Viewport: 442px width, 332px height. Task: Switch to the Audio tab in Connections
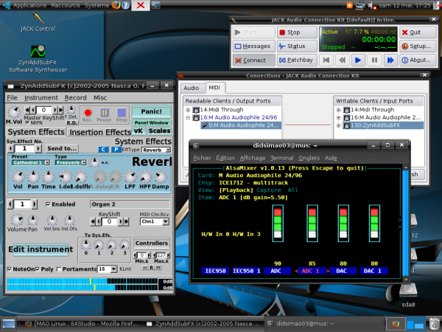point(191,88)
